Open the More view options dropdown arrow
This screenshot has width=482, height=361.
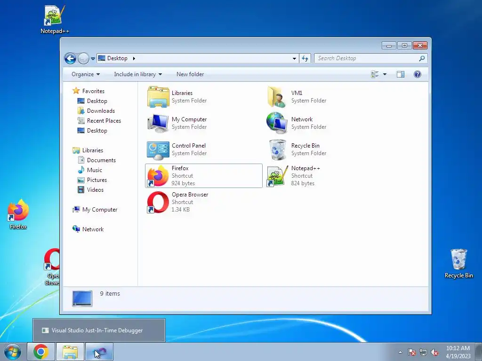coord(385,74)
